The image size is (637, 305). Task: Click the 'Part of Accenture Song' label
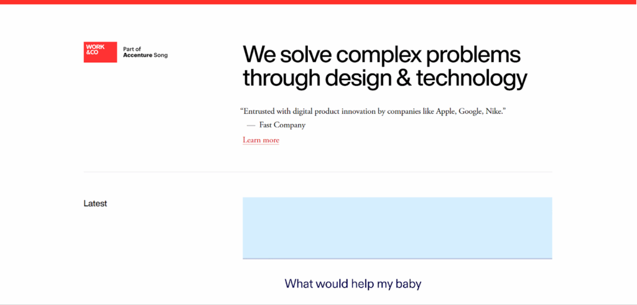(x=146, y=52)
